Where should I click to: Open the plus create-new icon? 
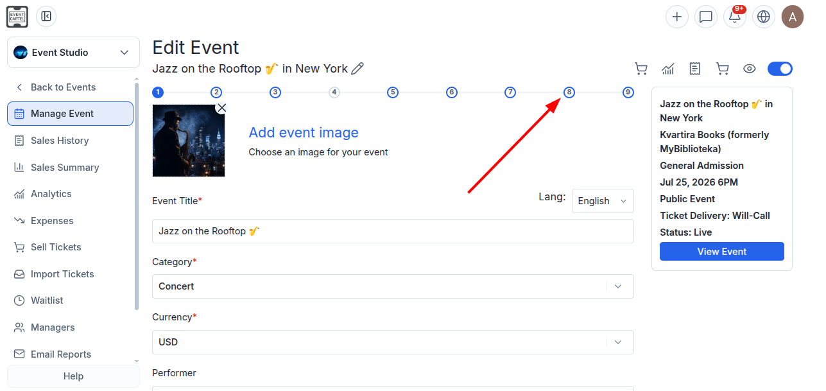point(677,17)
